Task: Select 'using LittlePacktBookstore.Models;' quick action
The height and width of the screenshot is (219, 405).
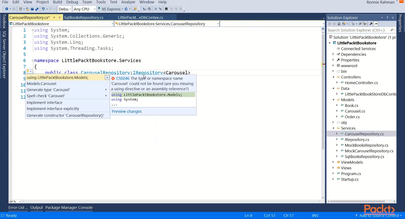Action: (x=68, y=77)
